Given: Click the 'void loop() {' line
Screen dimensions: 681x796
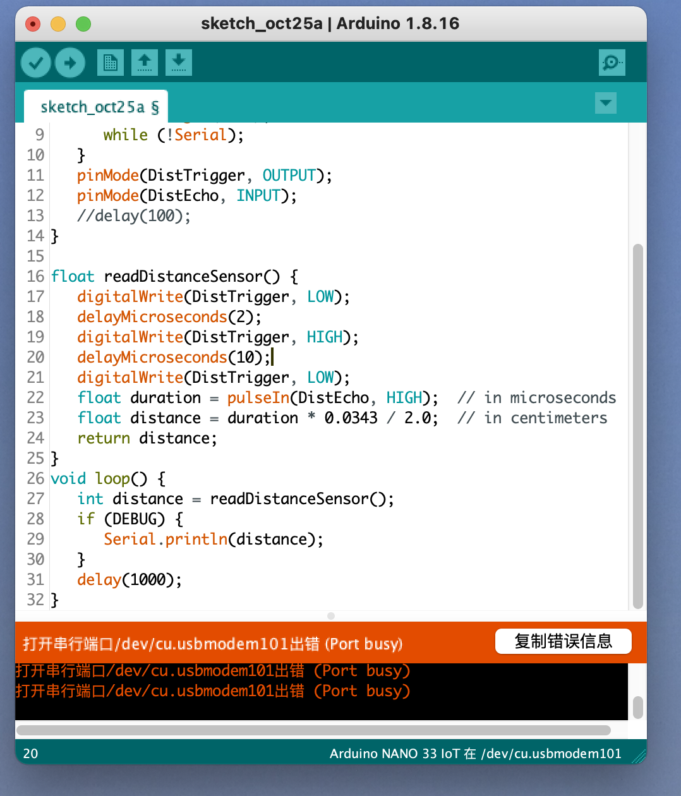Looking at the screenshot, I should click(108, 478).
